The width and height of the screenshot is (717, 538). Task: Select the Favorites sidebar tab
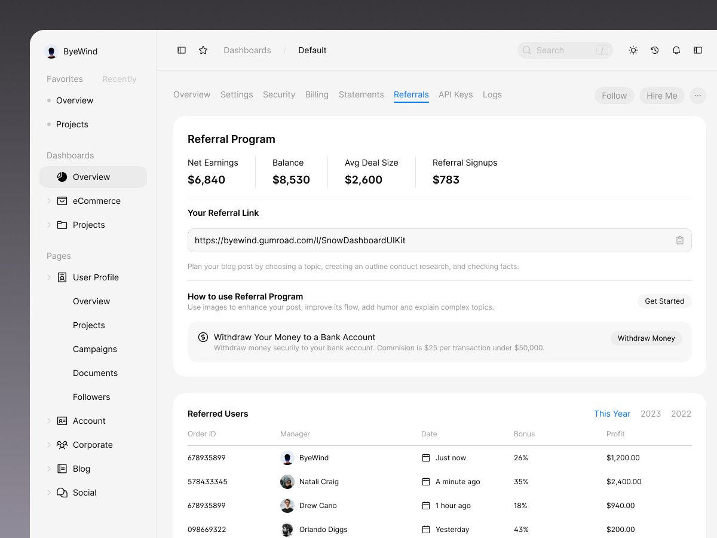coord(65,79)
